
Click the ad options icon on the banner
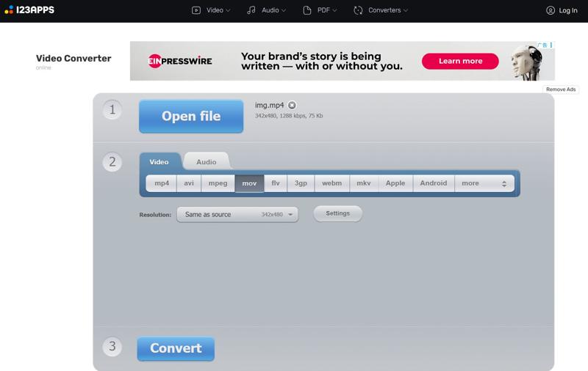click(x=551, y=45)
